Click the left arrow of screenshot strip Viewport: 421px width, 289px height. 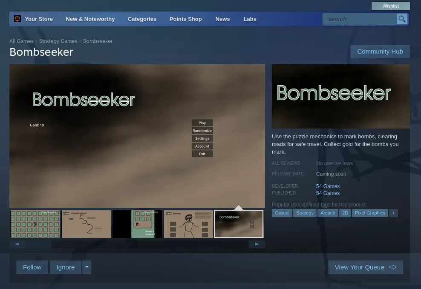coord(17,244)
